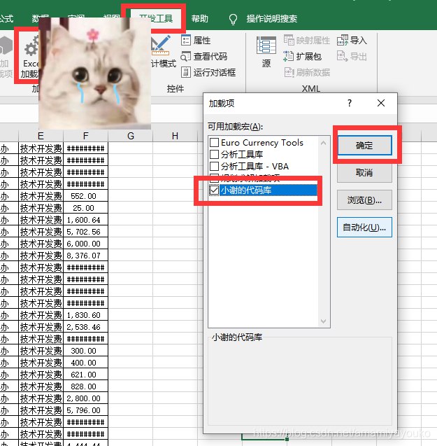Select cell with value 1,830.60

coord(85,315)
